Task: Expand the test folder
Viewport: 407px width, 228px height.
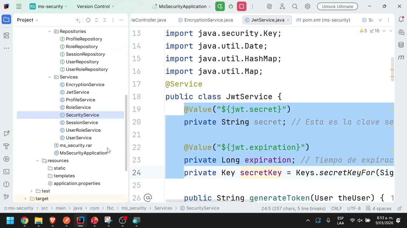Action: pyautogui.click(x=31, y=191)
